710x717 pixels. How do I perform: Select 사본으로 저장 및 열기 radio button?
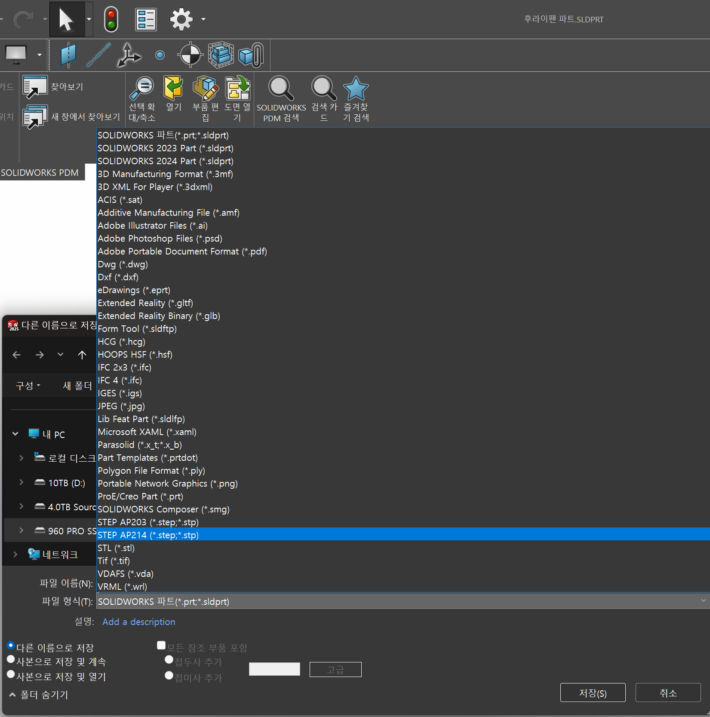pos(11,674)
